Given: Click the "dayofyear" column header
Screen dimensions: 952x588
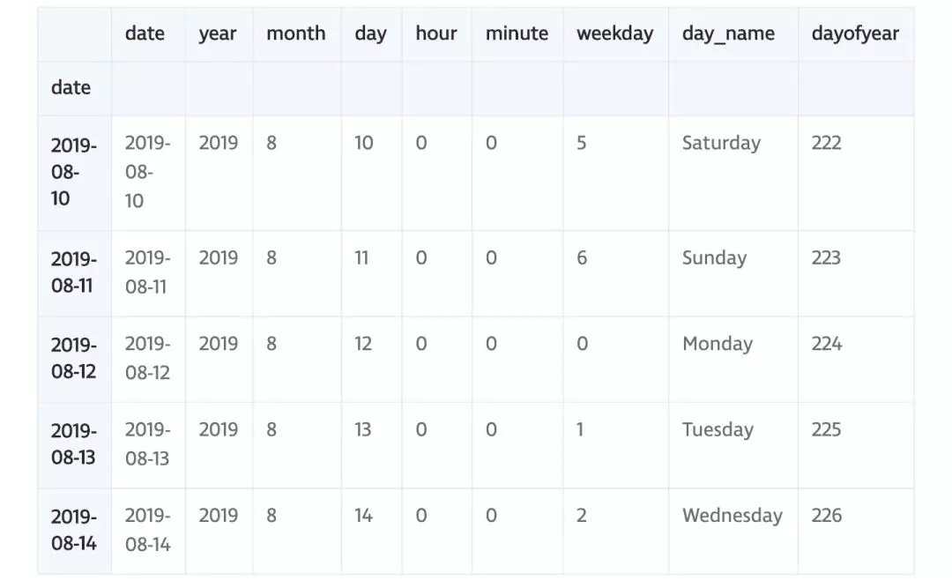Looking at the screenshot, I should pyautogui.click(x=854, y=34).
